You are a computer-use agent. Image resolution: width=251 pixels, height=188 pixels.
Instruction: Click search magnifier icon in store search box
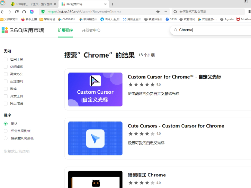[x=175, y=30]
